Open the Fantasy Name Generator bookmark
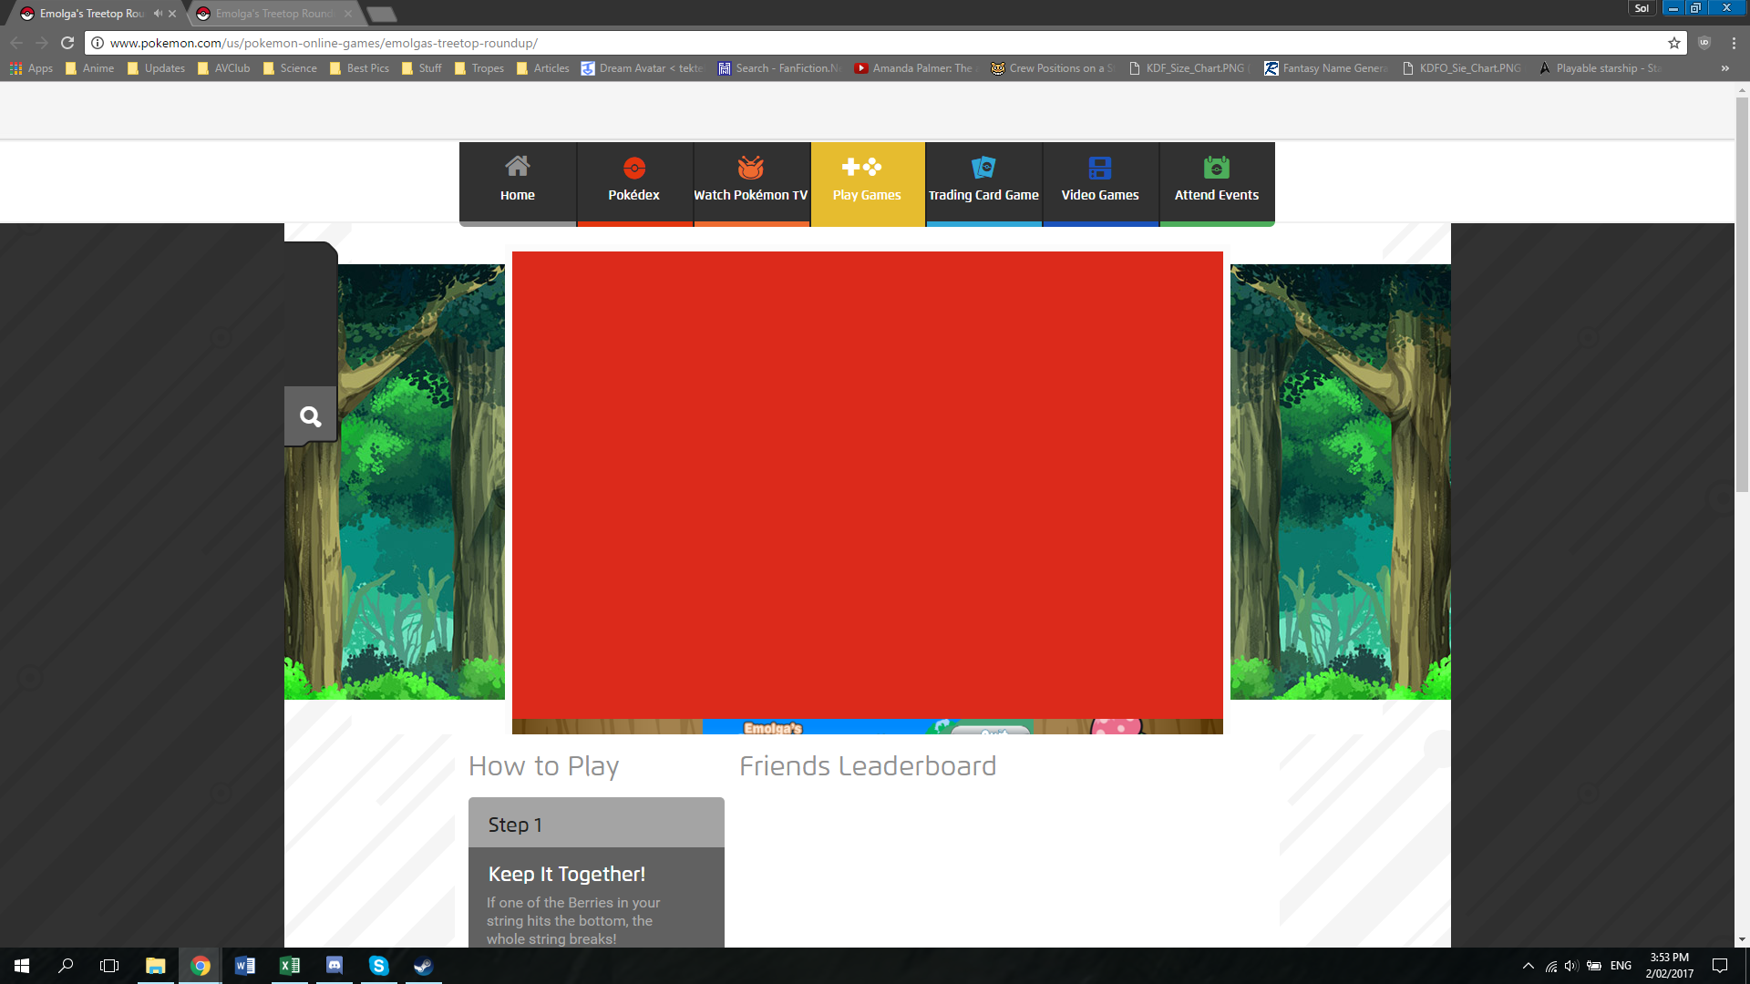 click(x=1326, y=68)
